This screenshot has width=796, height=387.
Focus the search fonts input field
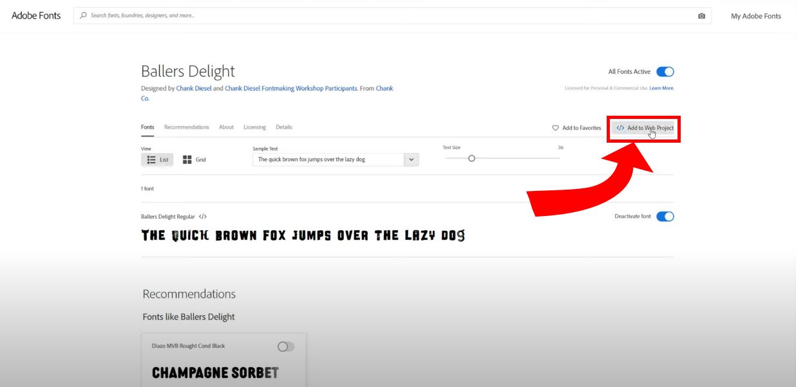[392, 15]
